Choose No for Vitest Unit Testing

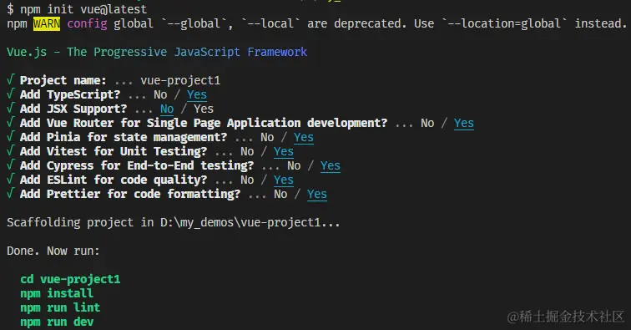tap(247, 151)
